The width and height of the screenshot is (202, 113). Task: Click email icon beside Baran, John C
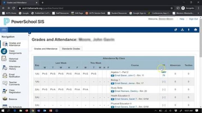[113, 76]
